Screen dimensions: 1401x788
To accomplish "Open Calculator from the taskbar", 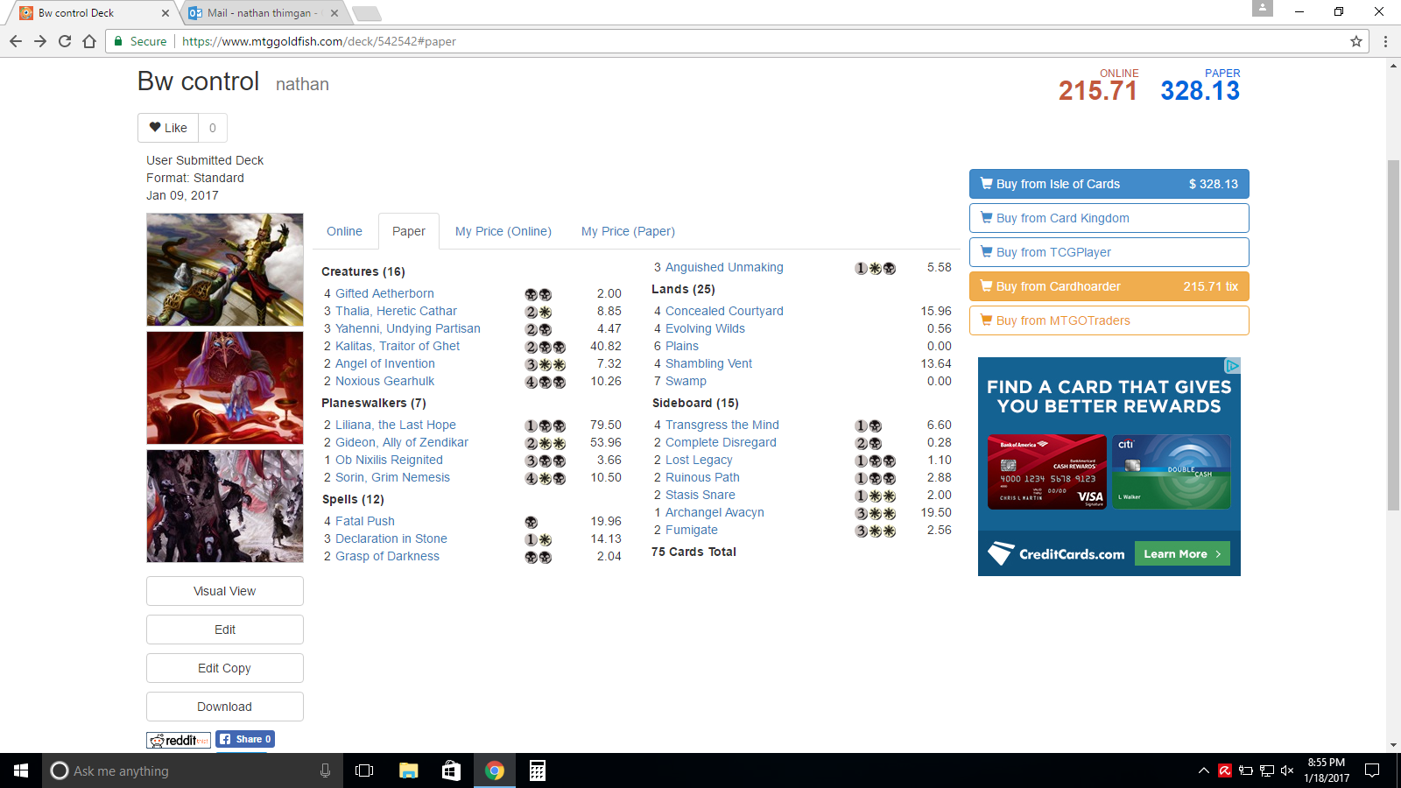I will click(538, 770).
